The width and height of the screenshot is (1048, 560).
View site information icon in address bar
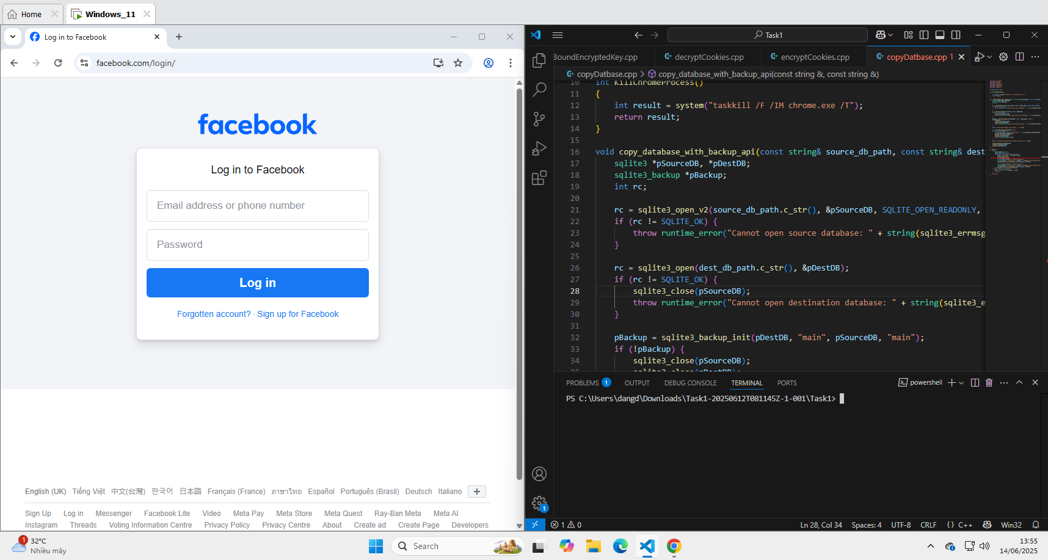pyautogui.click(x=84, y=63)
